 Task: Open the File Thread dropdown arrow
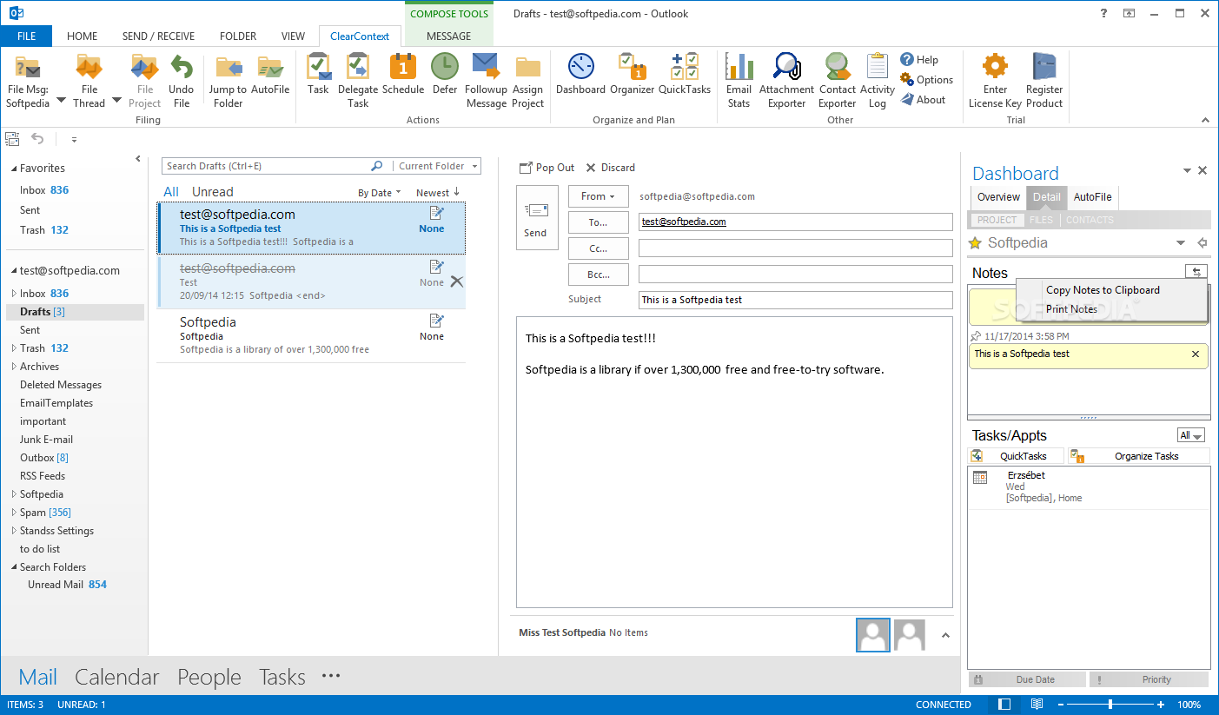click(116, 101)
